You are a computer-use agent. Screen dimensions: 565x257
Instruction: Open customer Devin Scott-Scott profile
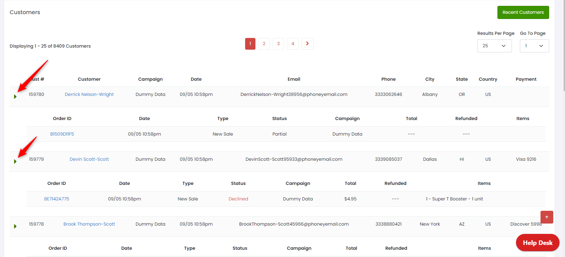pos(89,159)
